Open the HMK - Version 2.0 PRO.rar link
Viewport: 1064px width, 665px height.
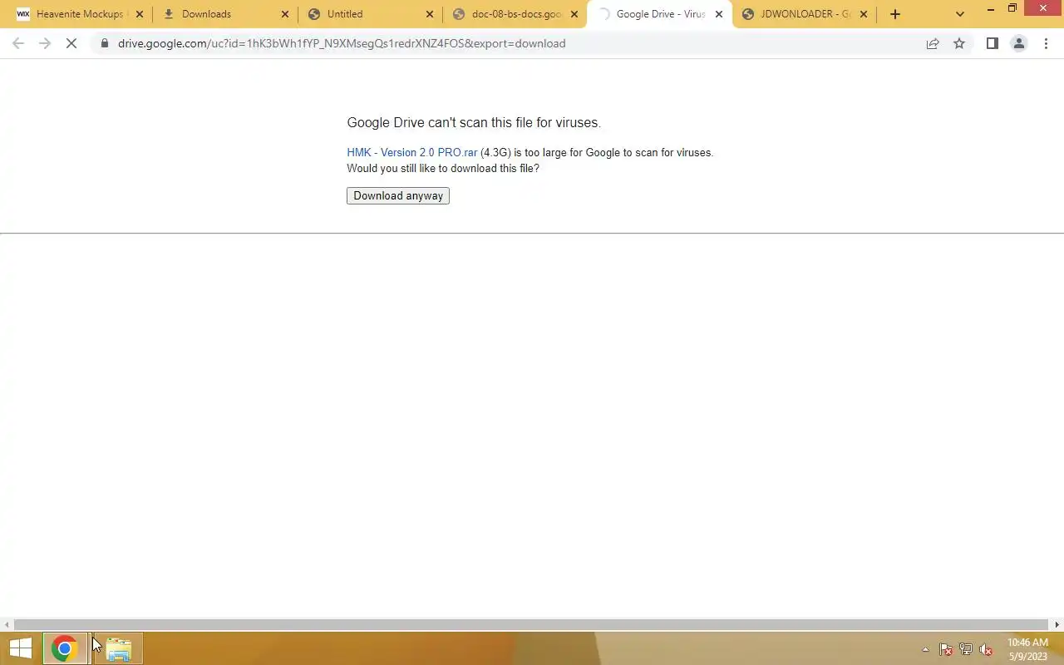click(x=412, y=153)
